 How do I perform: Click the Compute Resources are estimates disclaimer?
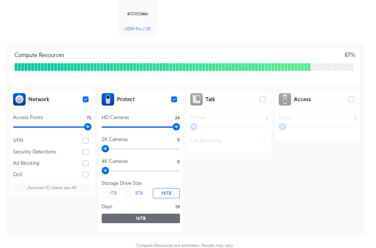pos(185,245)
